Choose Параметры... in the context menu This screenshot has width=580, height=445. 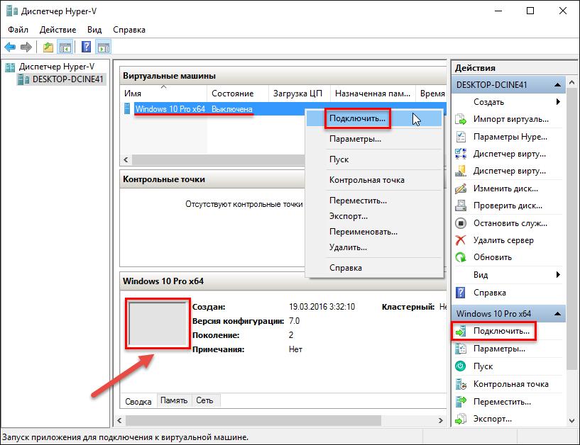pos(374,139)
